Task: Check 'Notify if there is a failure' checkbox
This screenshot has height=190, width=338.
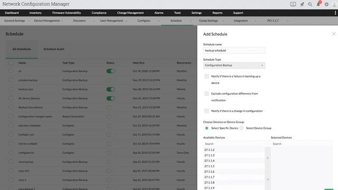Action: coord(206,76)
